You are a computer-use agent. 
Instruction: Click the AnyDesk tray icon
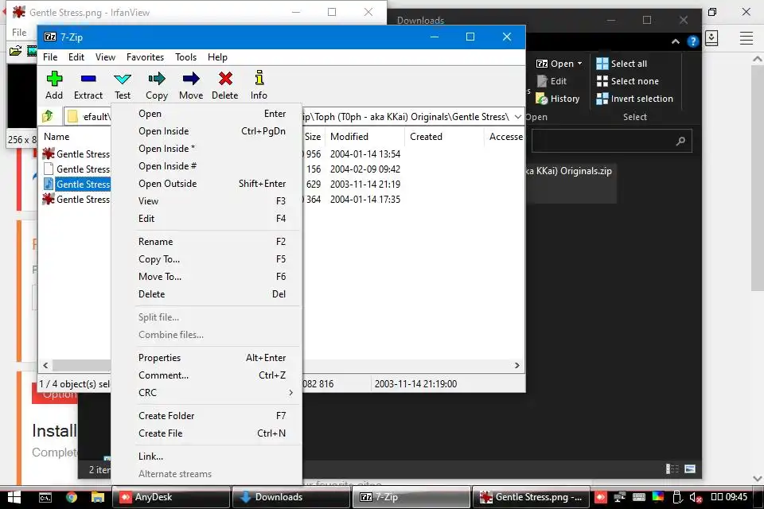(601, 497)
